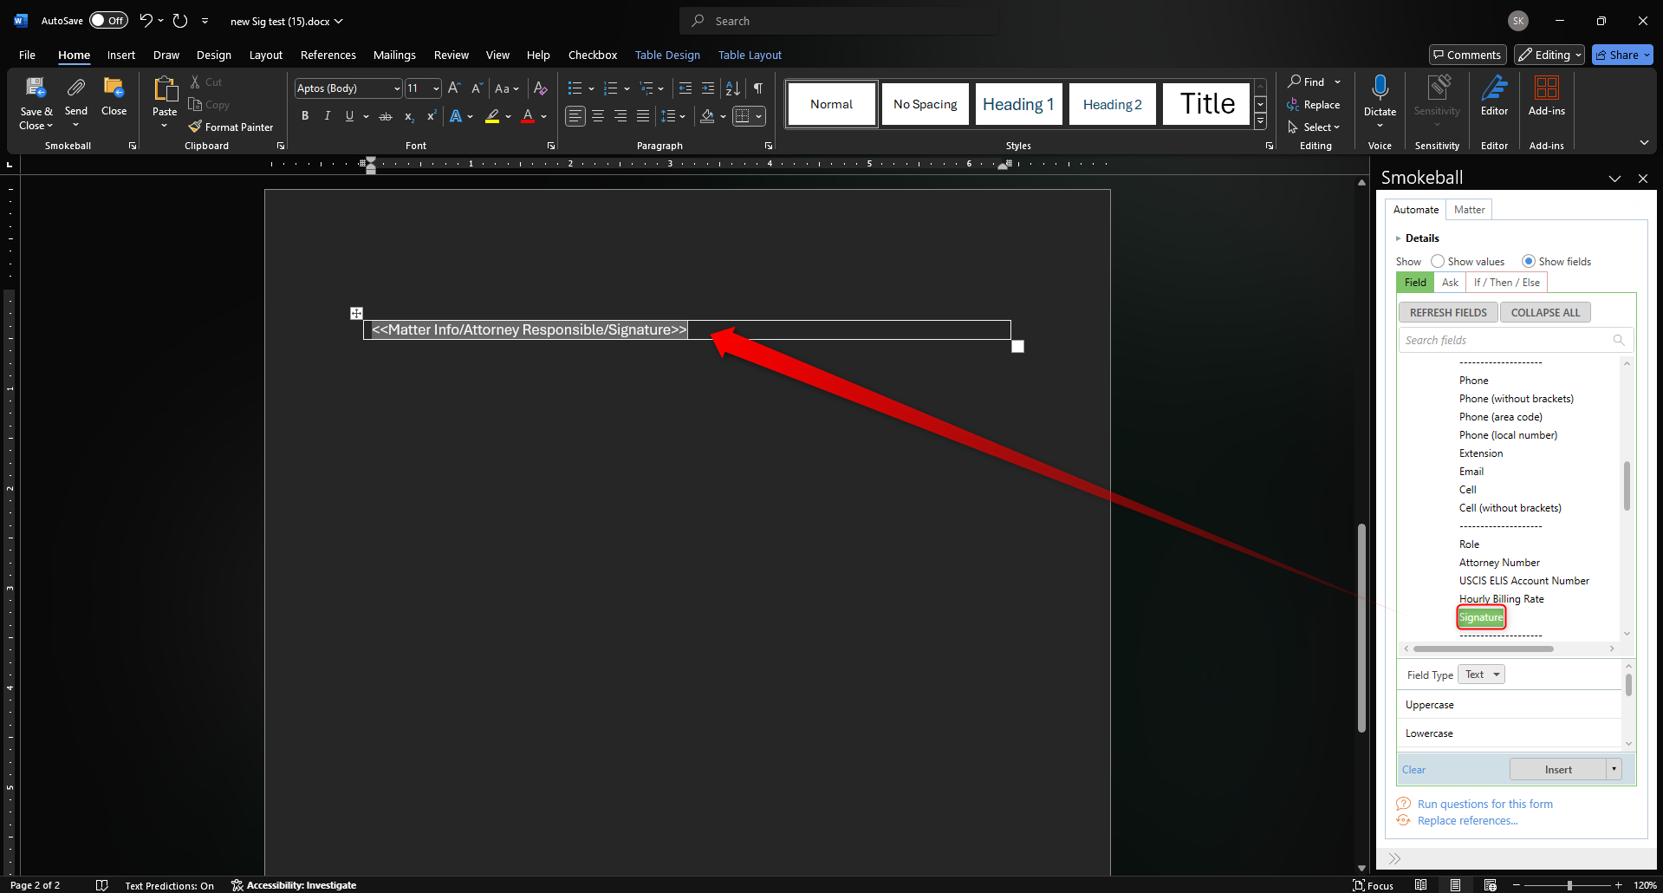Click the Replace references link

coord(1467,821)
